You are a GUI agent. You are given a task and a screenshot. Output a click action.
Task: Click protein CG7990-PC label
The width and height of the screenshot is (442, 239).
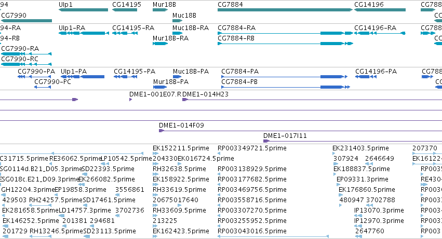pos(52,82)
